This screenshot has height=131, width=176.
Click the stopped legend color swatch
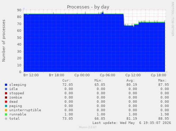(6, 93)
